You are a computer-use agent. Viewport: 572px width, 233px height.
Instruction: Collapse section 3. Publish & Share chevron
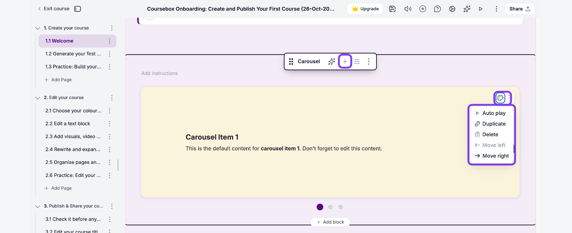pyautogui.click(x=37, y=206)
